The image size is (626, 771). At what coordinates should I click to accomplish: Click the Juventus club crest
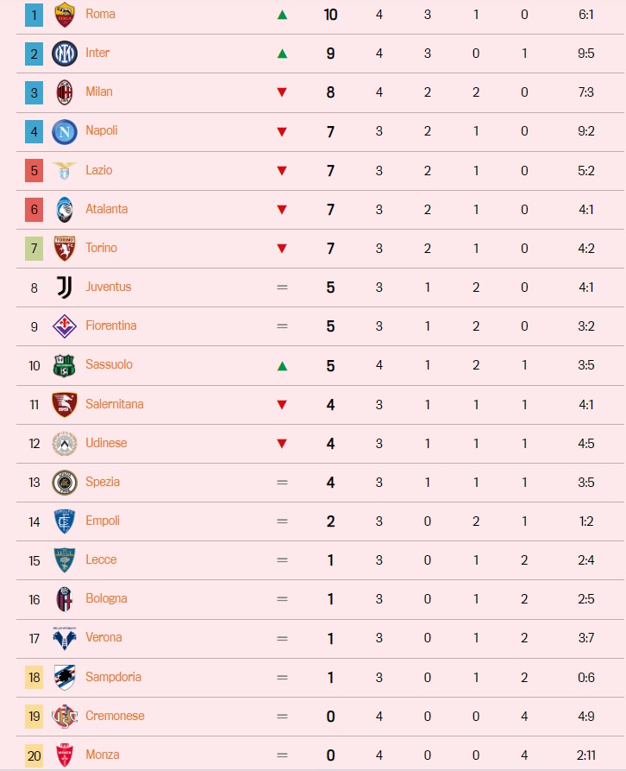[65, 287]
